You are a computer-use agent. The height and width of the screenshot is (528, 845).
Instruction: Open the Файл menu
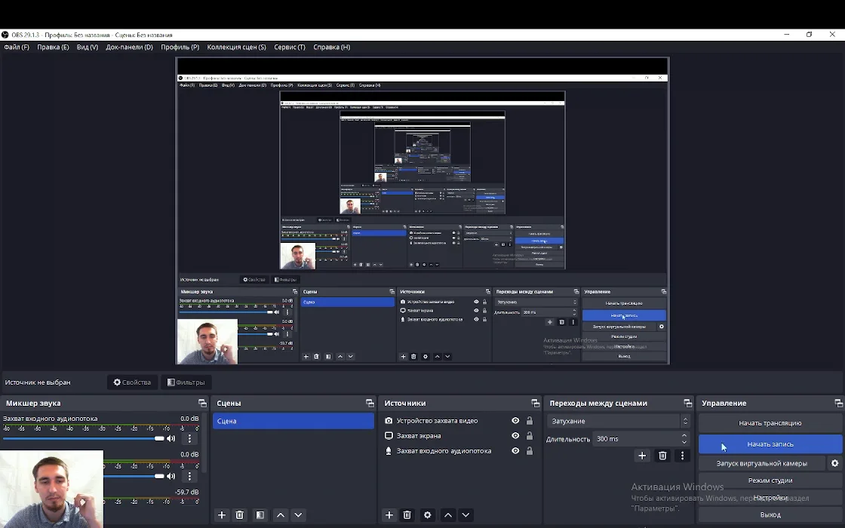tap(17, 48)
